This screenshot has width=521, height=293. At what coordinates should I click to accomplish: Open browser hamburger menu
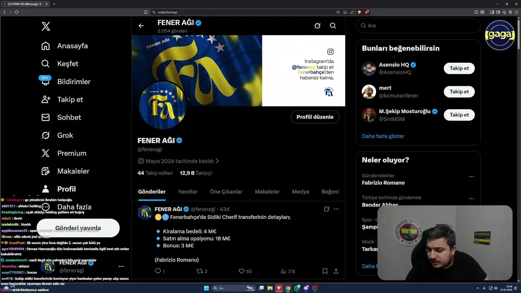click(x=517, y=12)
